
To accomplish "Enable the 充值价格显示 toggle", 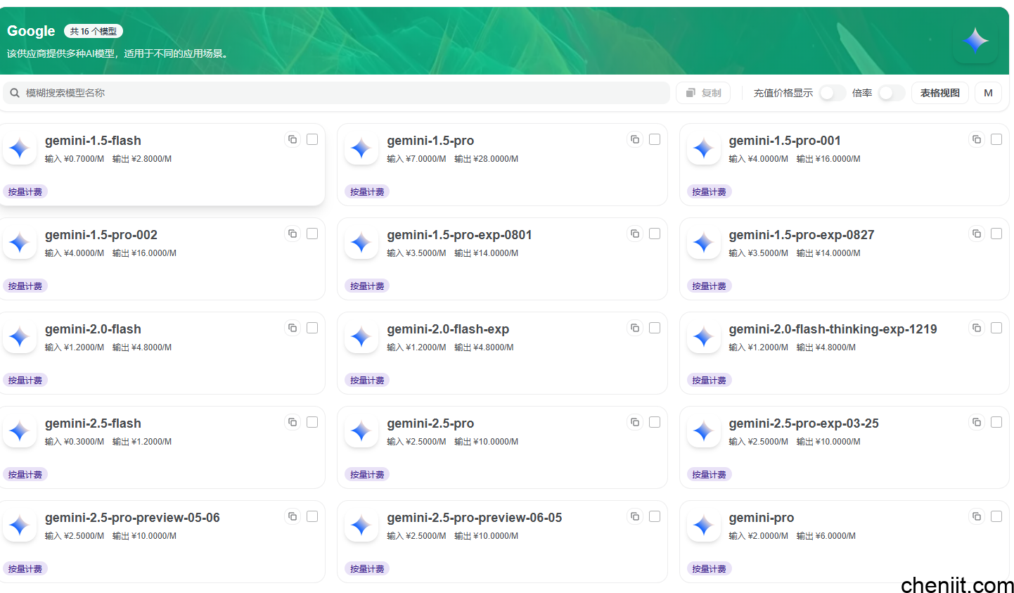I will (x=832, y=93).
